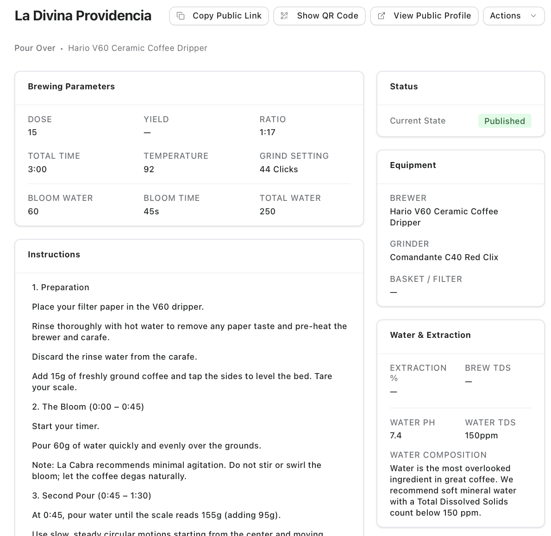Click the Water TDS value 150ppm

(x=481, y=435)
